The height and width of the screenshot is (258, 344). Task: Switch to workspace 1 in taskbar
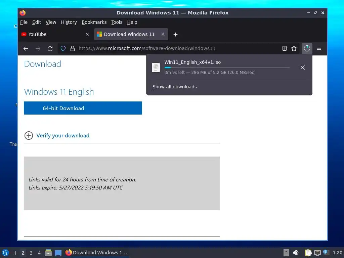coord(15,253)
